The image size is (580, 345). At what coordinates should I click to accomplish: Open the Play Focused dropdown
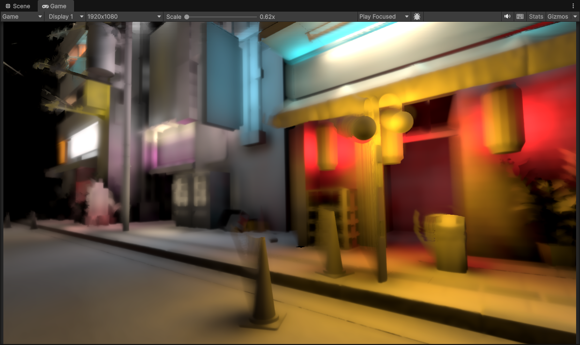(x=384, y=16)
